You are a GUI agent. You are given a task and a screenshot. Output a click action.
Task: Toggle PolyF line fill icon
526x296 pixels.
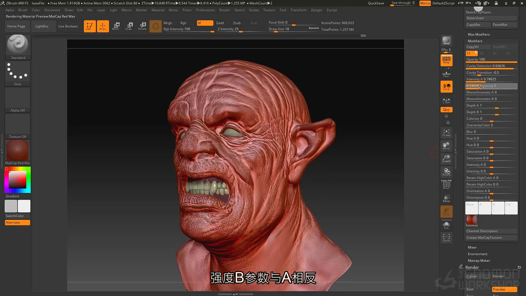pyautogui.click(x=446, y=184)
